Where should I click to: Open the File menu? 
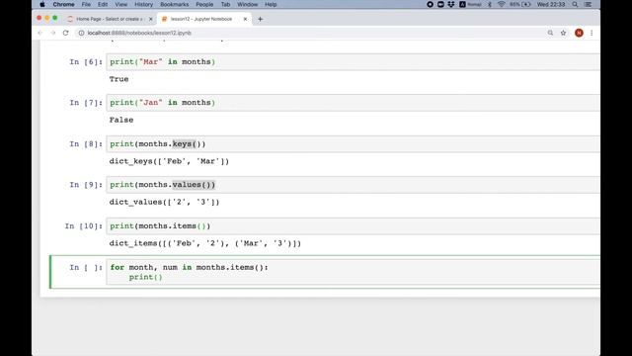86,4
